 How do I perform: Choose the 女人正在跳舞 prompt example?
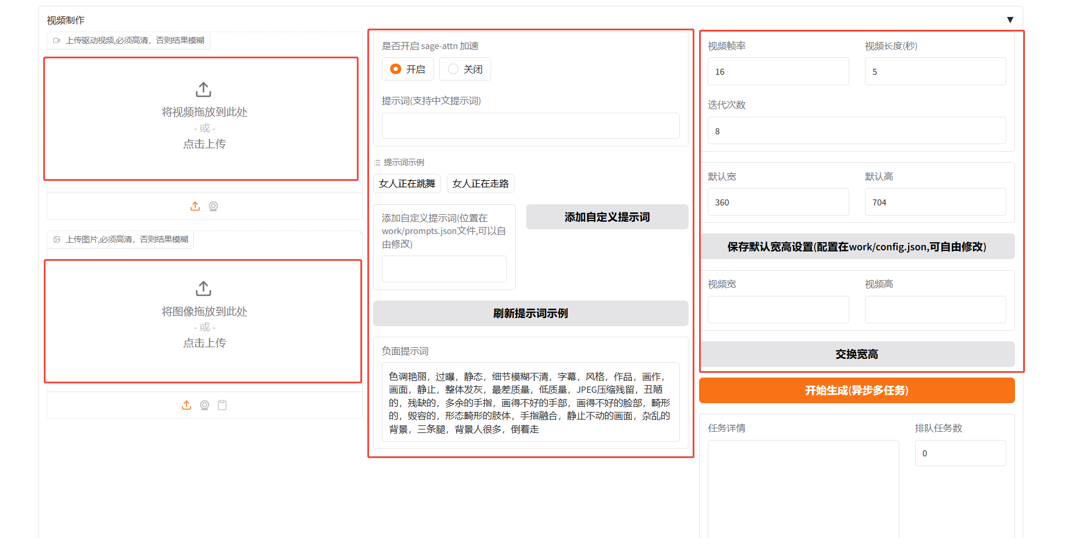(407, 183)
